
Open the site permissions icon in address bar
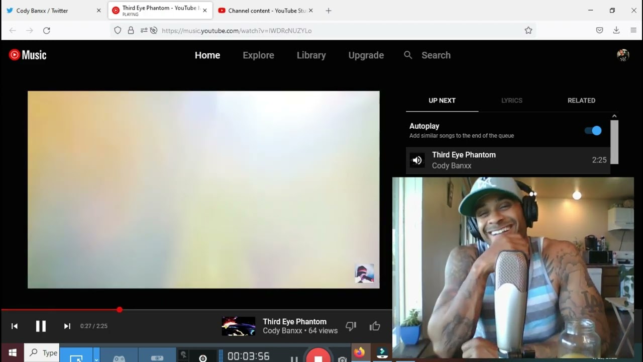point(144,31)
